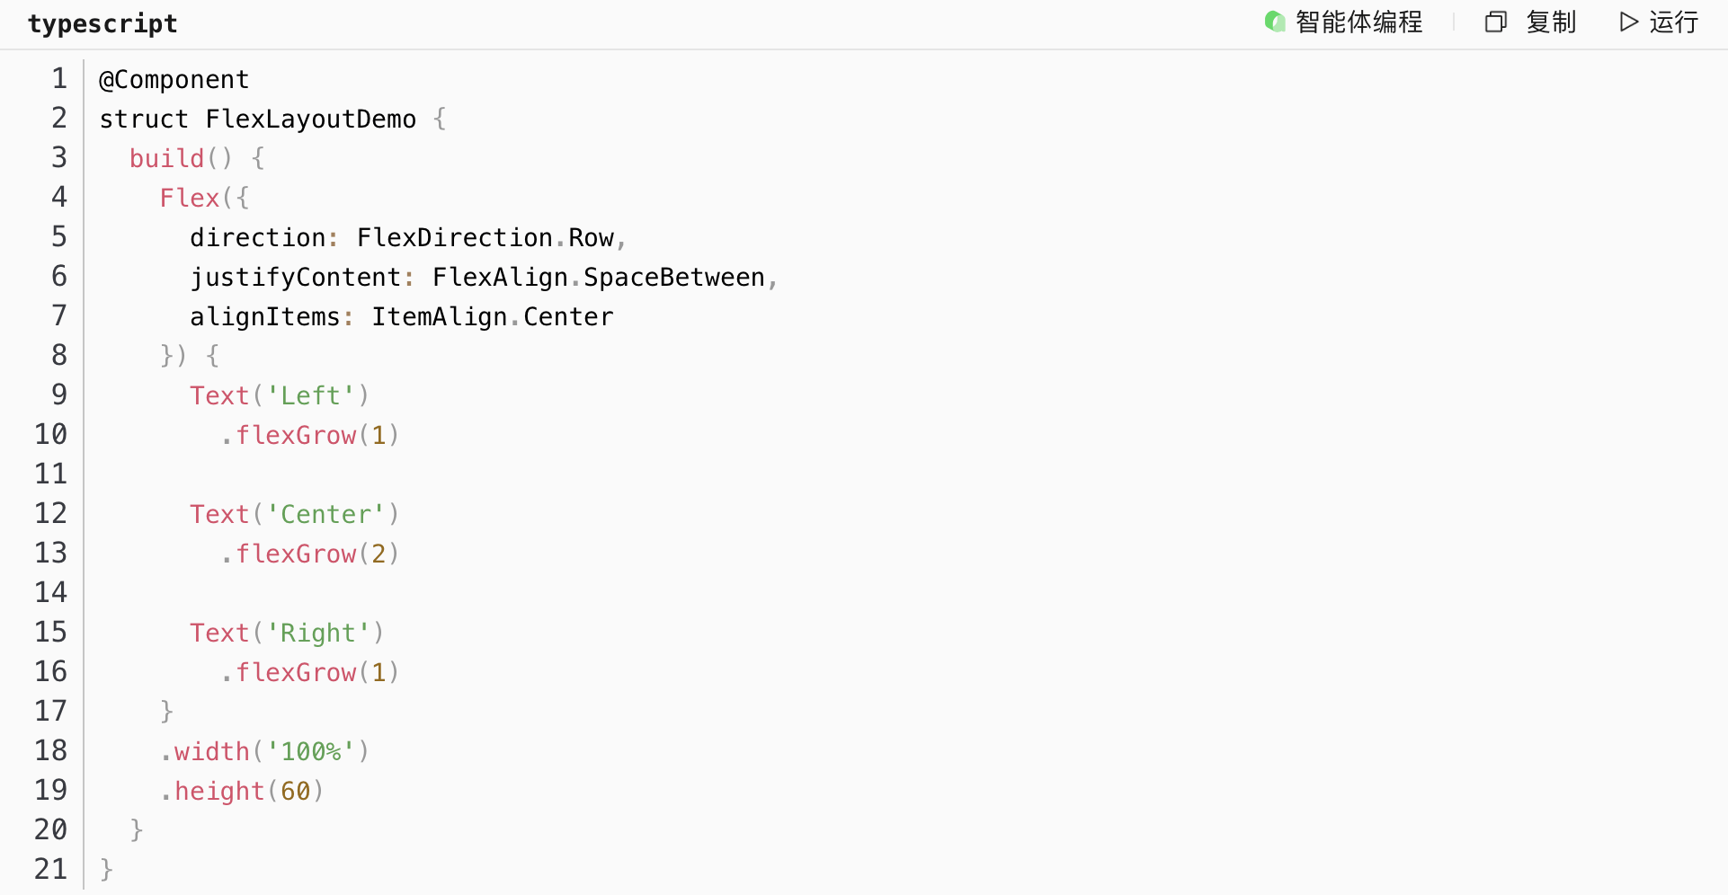Image resolution: width=1728 pixels, height=895 pixels.
Task: Click the 'Center' string literal
Action: 325,515
